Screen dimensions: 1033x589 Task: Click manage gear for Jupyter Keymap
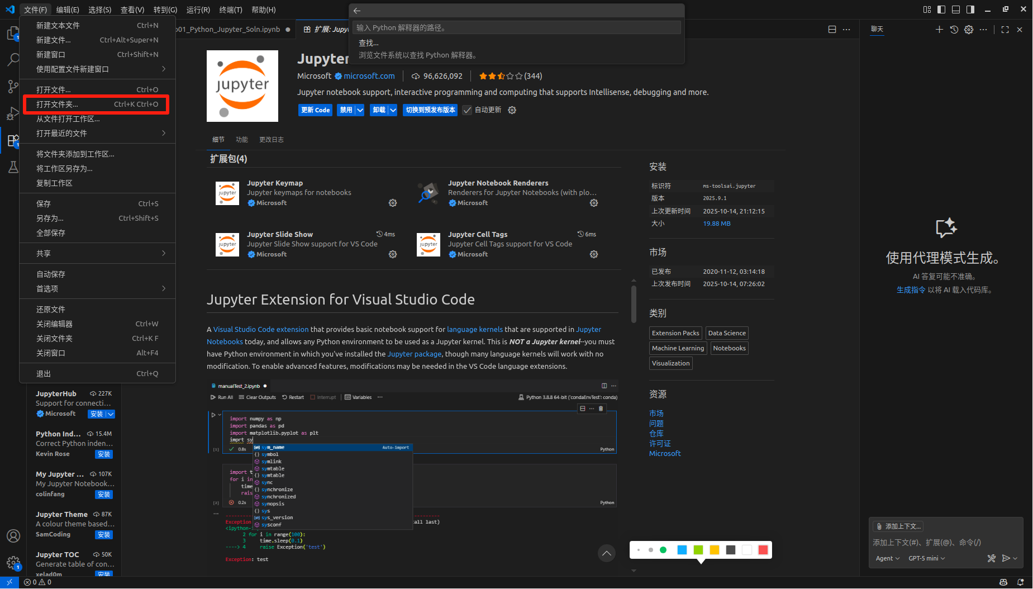pos(393,203)
